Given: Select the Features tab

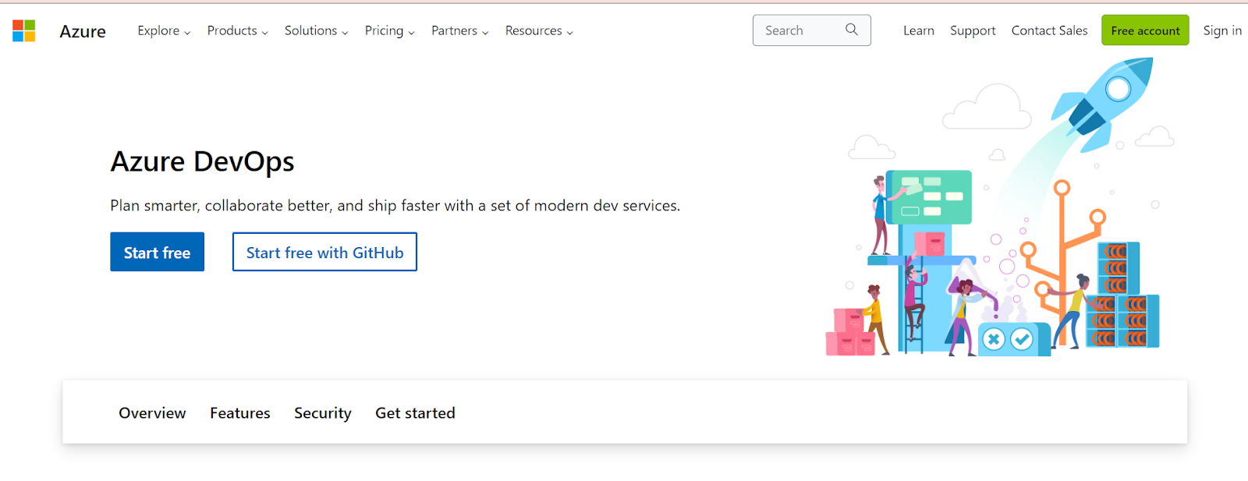Looking at the screenshot, I should [x=240, y=413].
